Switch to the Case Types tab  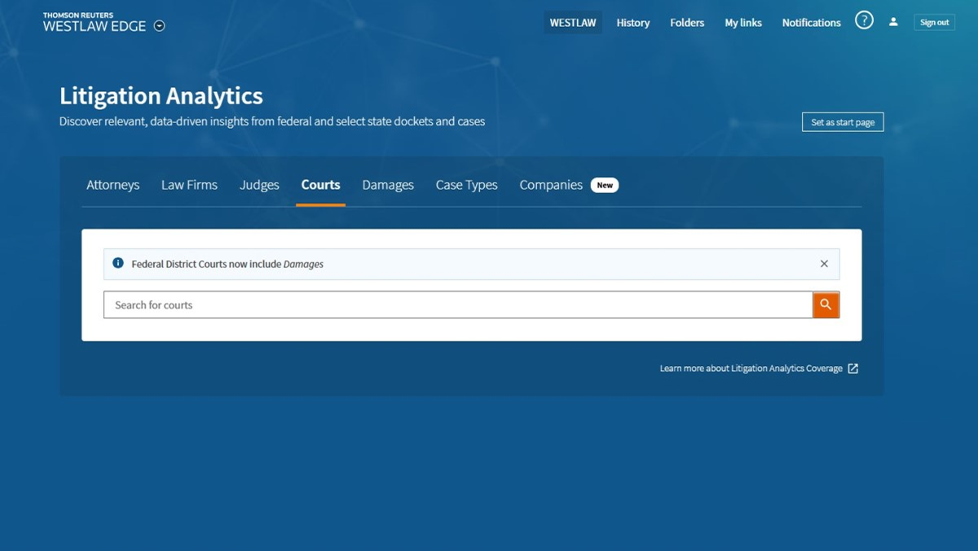coord(466,185)
